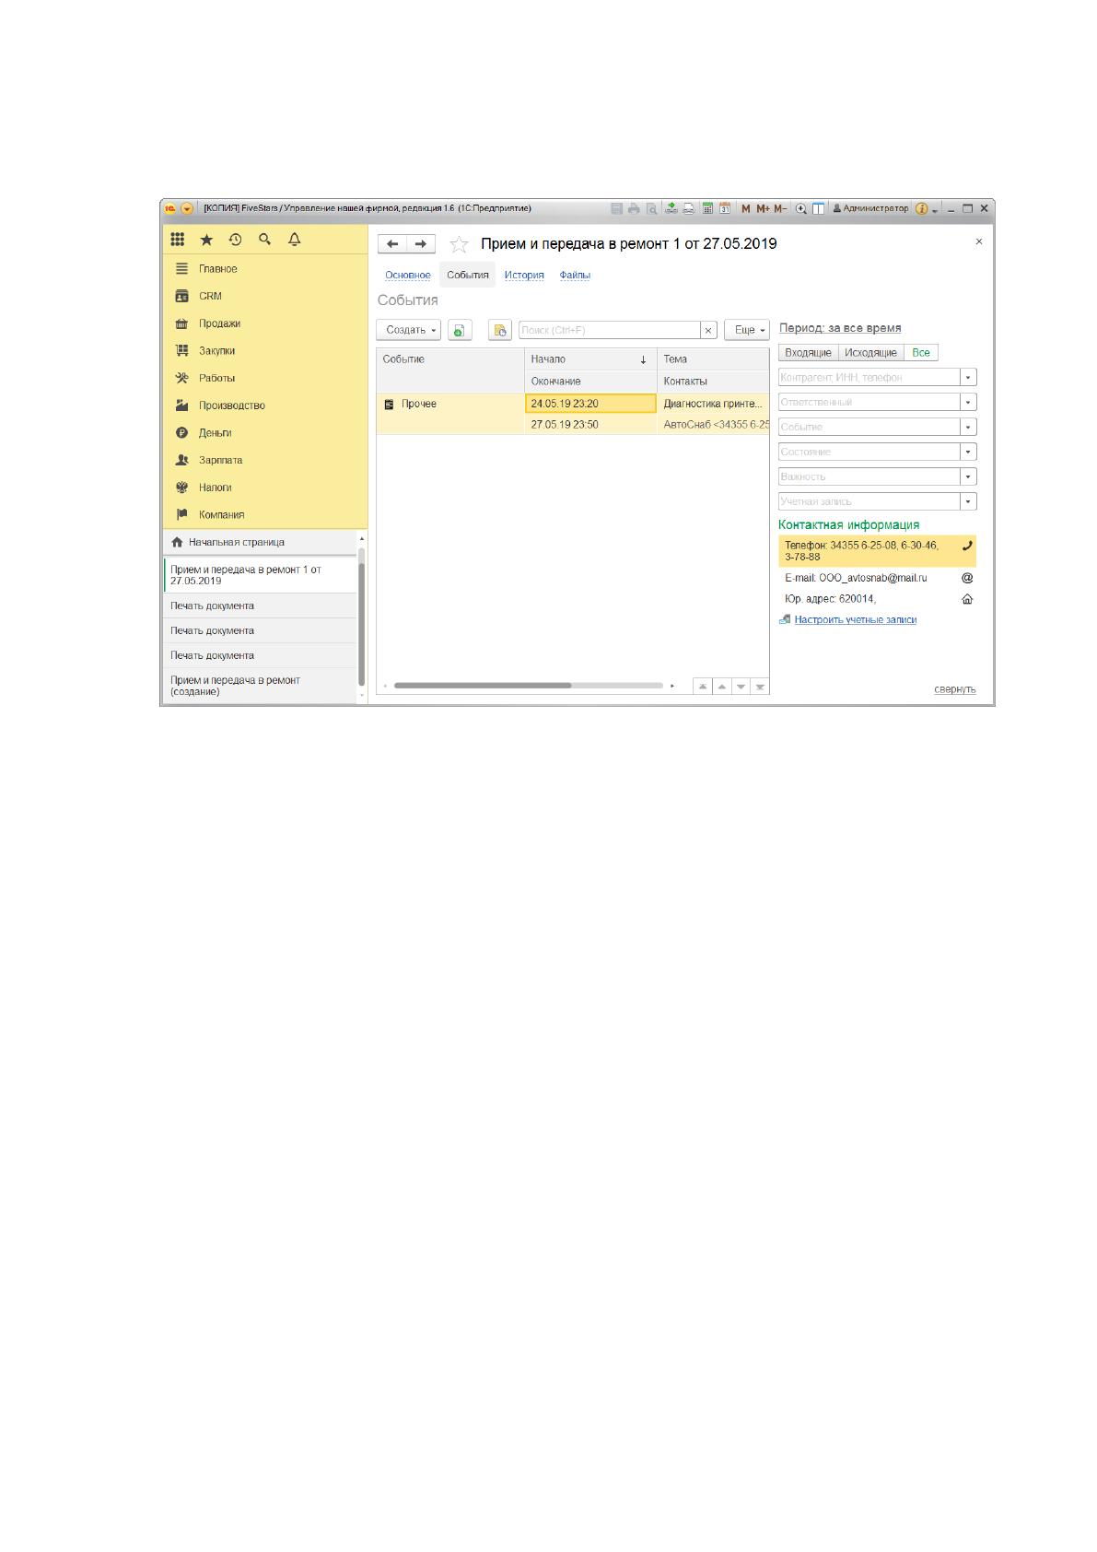This screenshot has height=1552, width=1097.
Task: Expand the Создать dropdown button
Action: pyautogui.click(x=409, y=330)
